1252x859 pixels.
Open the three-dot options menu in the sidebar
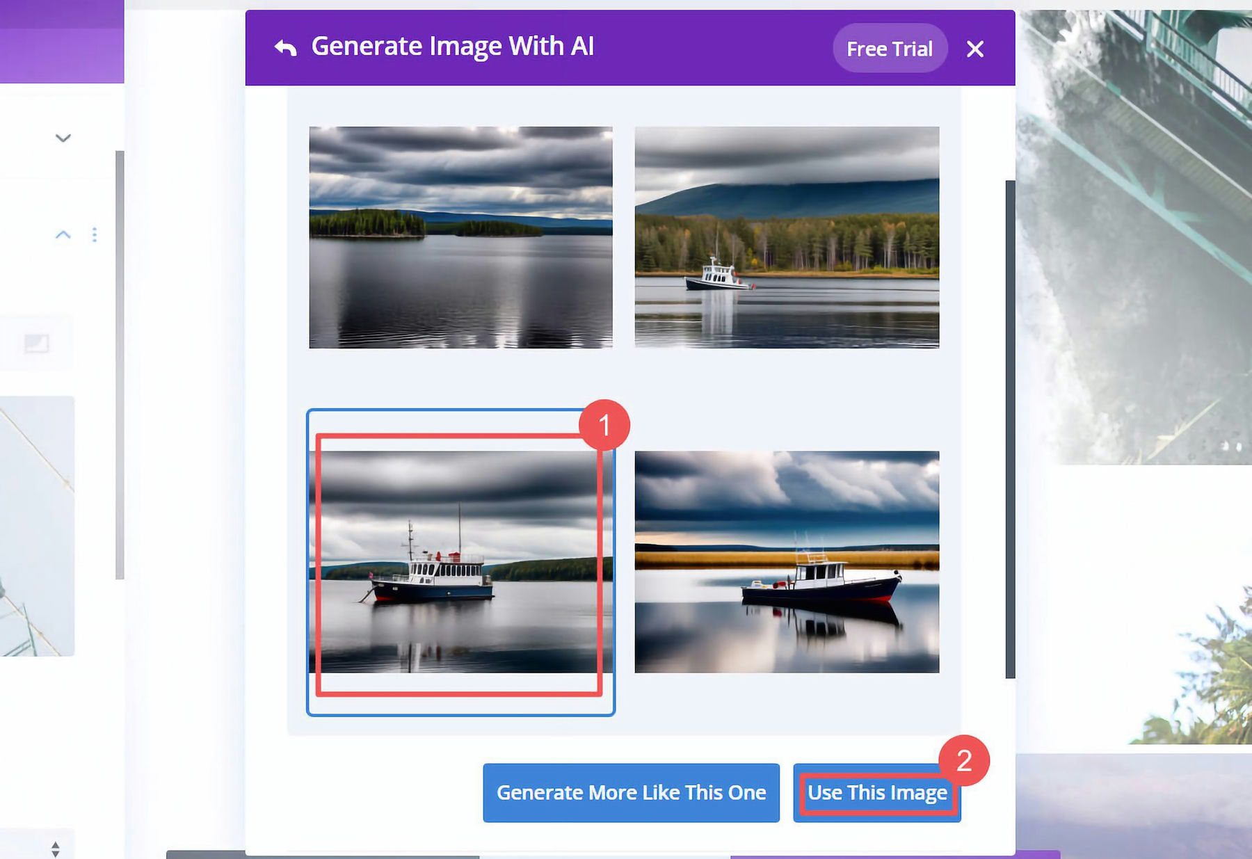coord(95,235)
